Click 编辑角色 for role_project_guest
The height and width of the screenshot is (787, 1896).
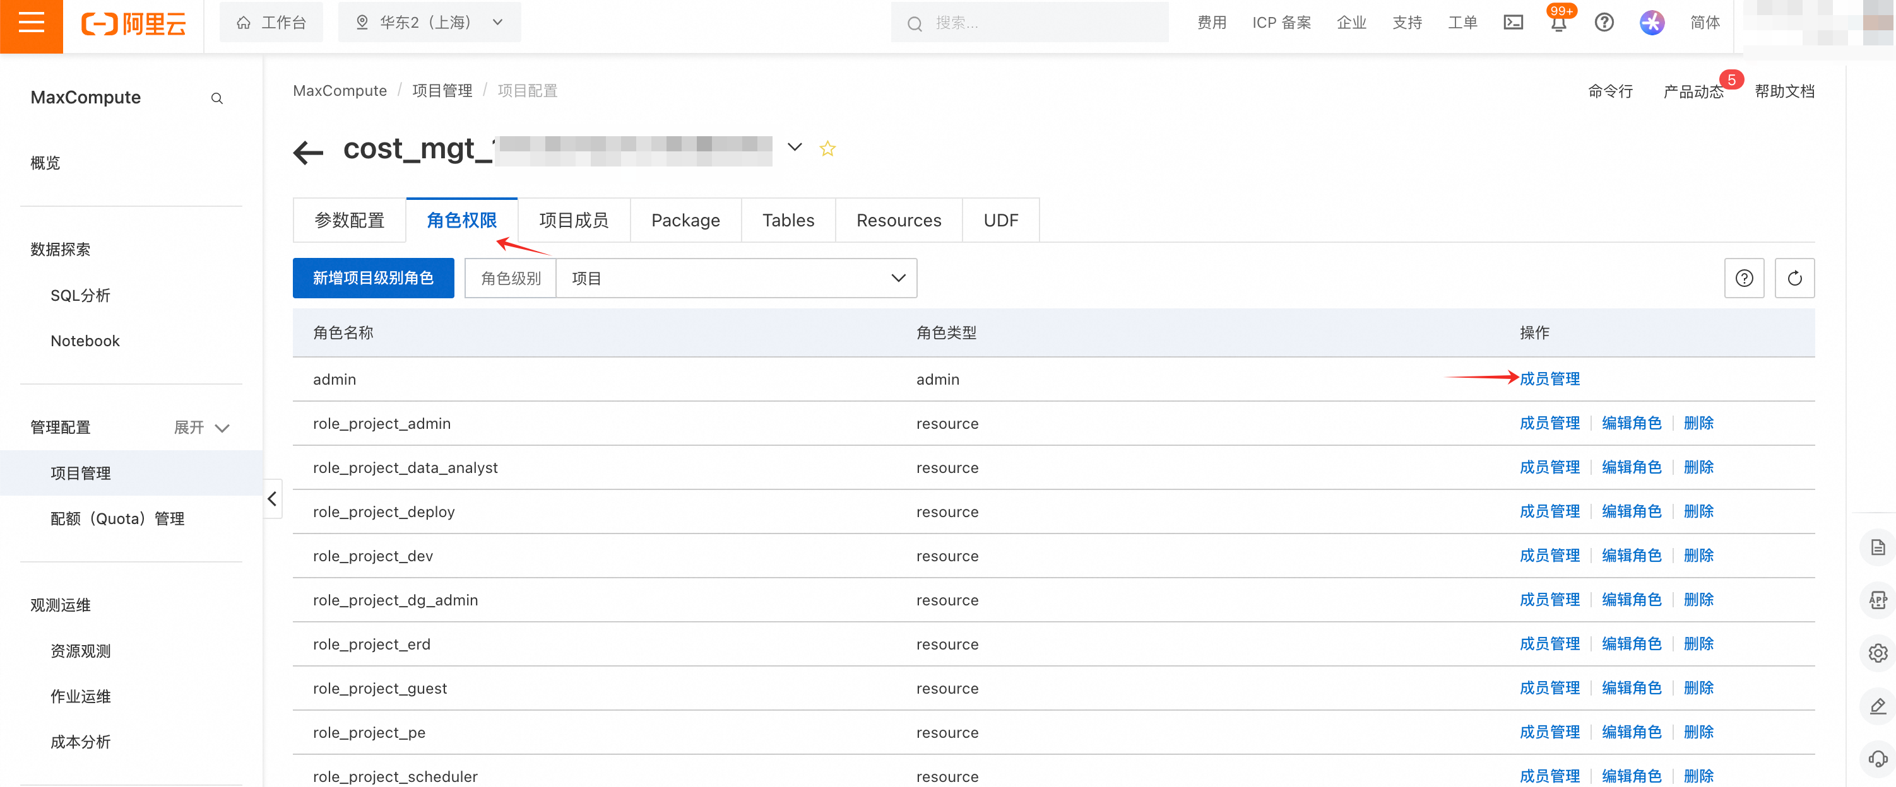(1632, 688)
